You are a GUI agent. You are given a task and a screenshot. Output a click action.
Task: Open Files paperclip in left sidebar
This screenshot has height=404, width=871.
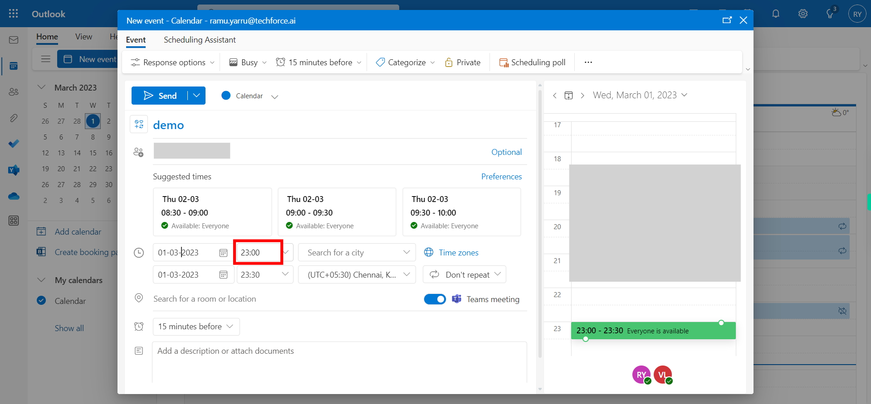(x=14, y=118)
